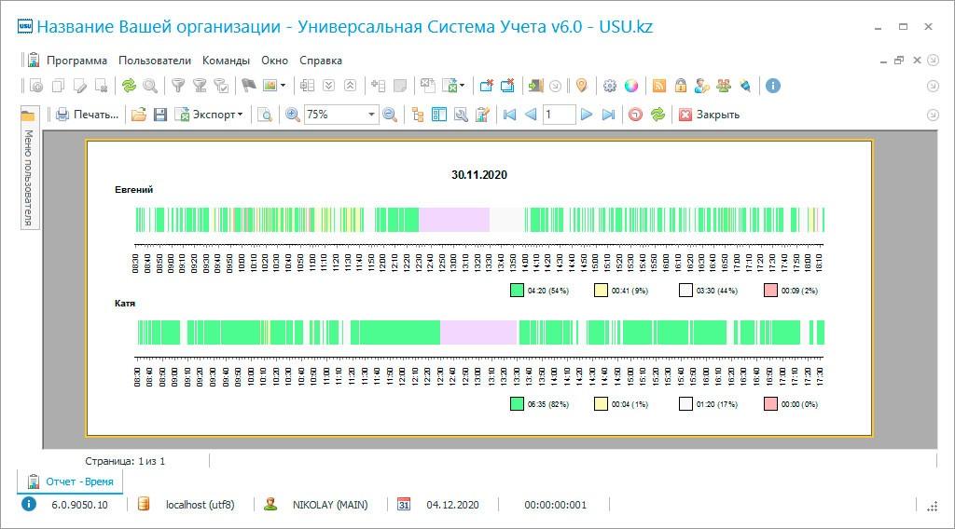The width and height of the screenshot is (955, 529).
Task: Click green legend swatch for Евгений 04:20 (54%)
Action: pos(517,291)
